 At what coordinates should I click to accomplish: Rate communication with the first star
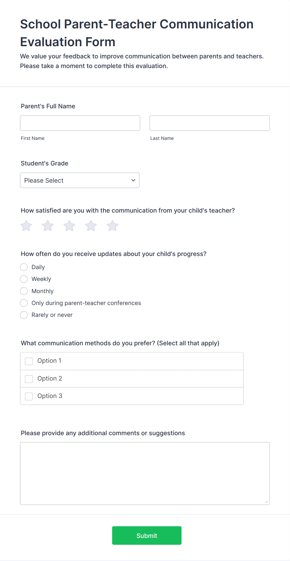pyautogui.click(x=26, y=226)
